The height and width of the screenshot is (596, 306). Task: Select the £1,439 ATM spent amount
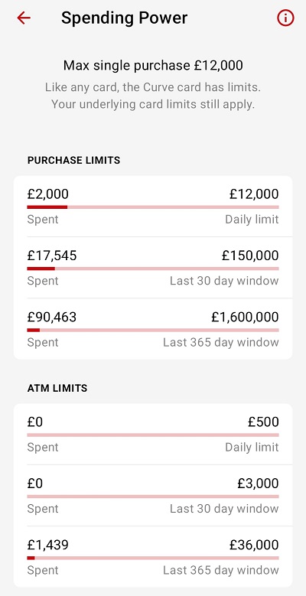tap(48, 545)
